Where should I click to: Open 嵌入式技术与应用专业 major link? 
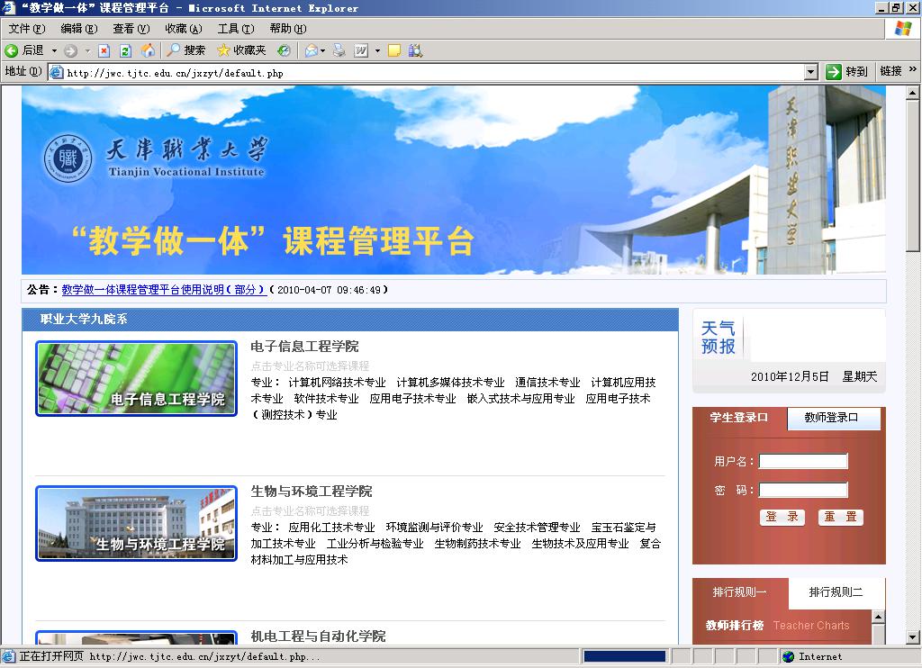click(521, 399)
